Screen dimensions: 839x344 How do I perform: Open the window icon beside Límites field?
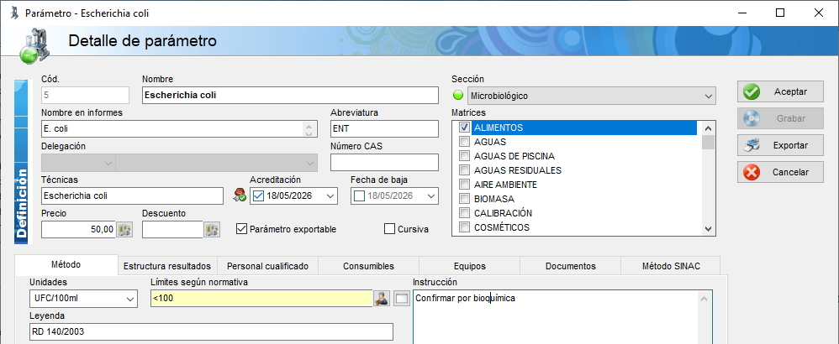[401, 299]
